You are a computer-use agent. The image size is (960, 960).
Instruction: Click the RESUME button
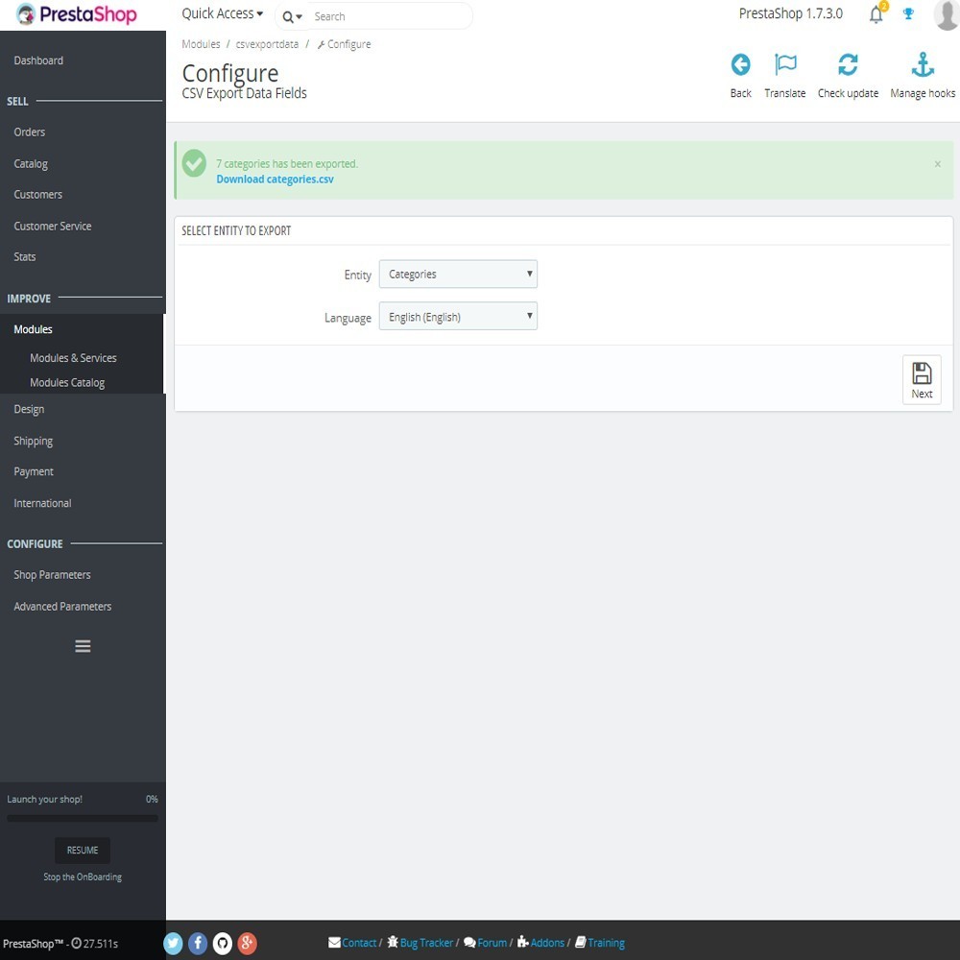pyautogui.click(x=82, y=850)
